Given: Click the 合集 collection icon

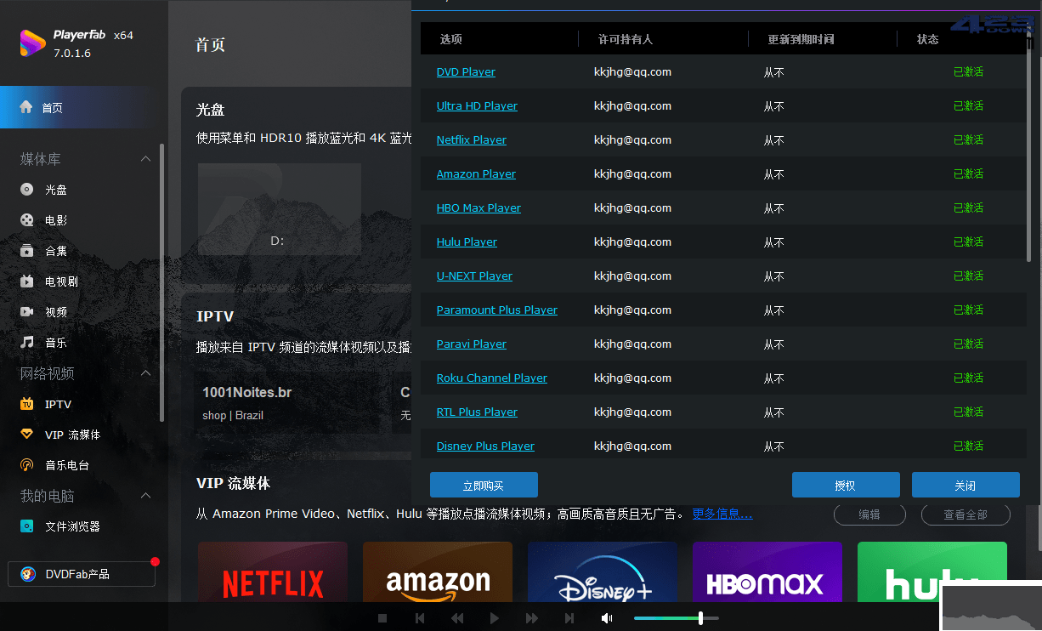Looking at the screenshot, I should coord(27,251).
